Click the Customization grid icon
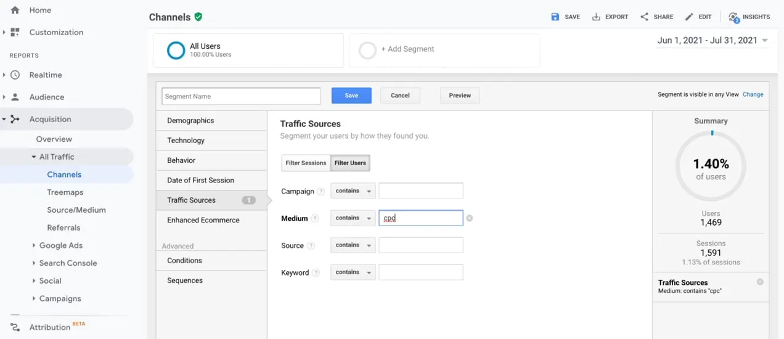This screenshot has height=339, width=784. [x=15, y=32]
